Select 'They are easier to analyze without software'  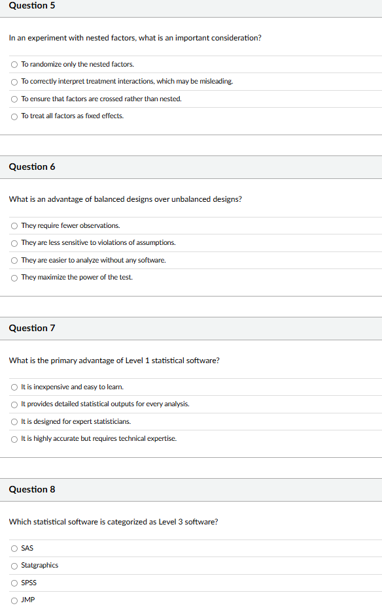[x=14, y=260]
